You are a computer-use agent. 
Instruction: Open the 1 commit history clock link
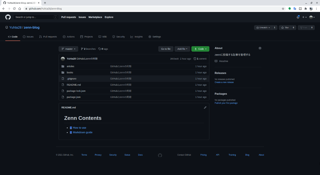[x=200, y=59]
